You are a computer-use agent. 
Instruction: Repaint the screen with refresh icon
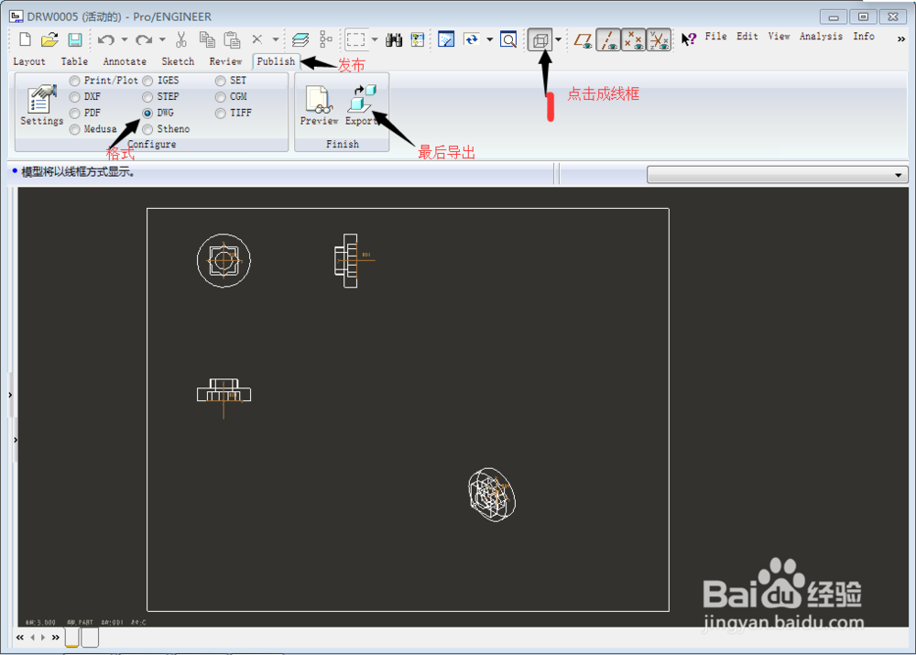click(x=472, y=39)
